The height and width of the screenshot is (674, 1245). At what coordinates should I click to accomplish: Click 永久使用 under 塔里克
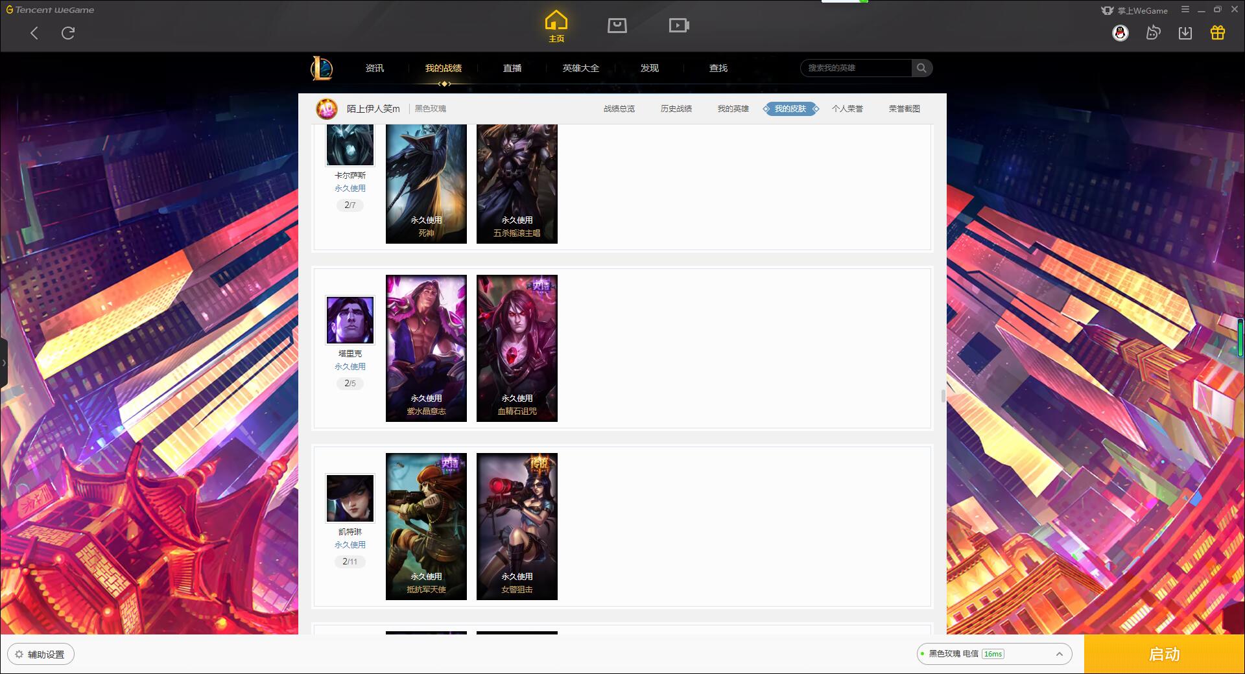click(x=350, y=367)
